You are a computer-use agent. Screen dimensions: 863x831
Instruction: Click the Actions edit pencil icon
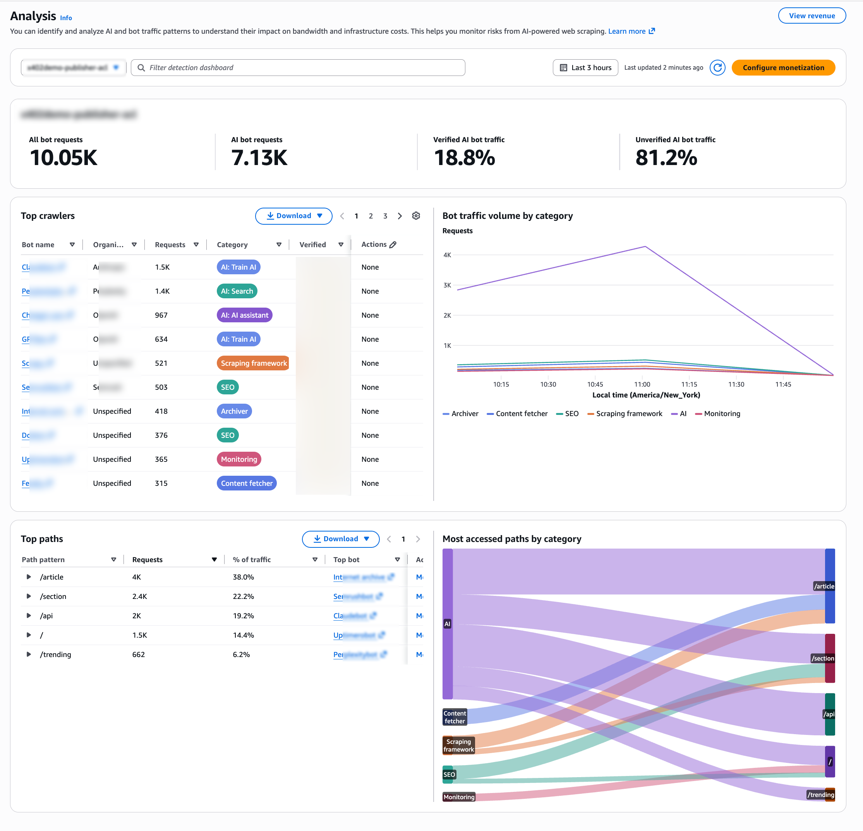tap(393, 244)
